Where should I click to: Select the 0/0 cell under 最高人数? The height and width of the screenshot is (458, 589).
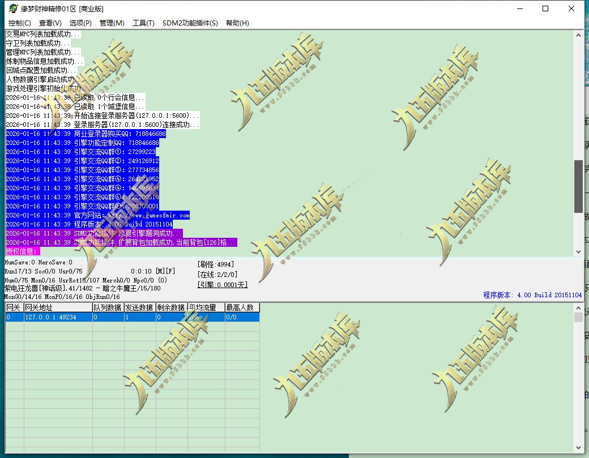point(242,317)
